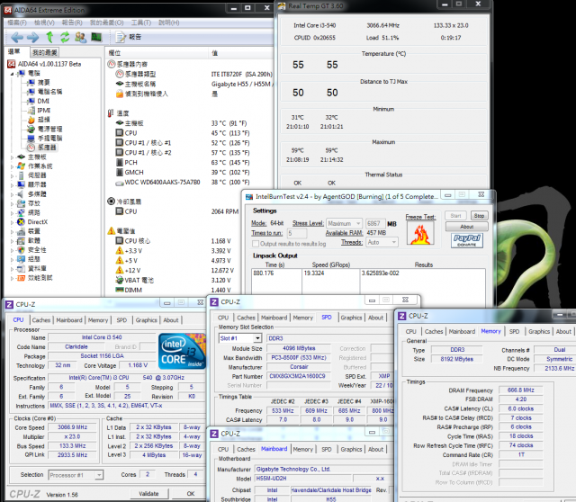Click the AIDA64 report document toolbar icon
576x502 pixels.
click(120, 37)
